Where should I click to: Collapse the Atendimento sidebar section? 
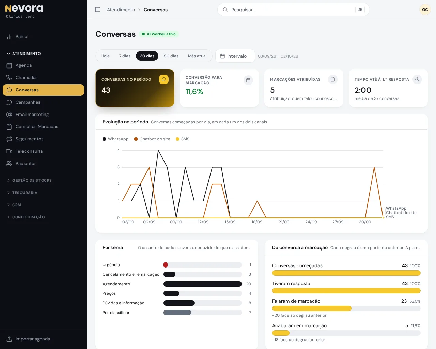[x=24, y=54]
